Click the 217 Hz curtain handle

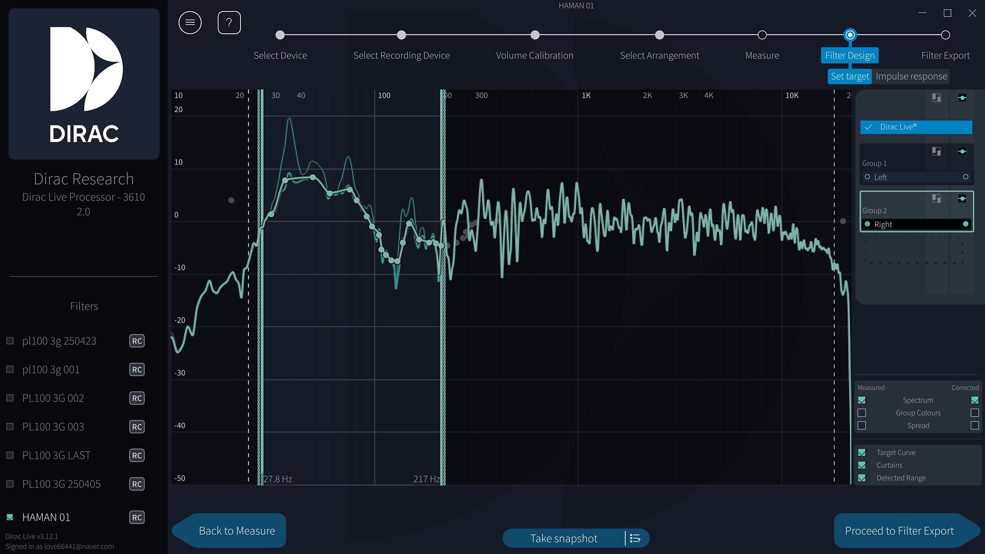click(x=443, y=287)
